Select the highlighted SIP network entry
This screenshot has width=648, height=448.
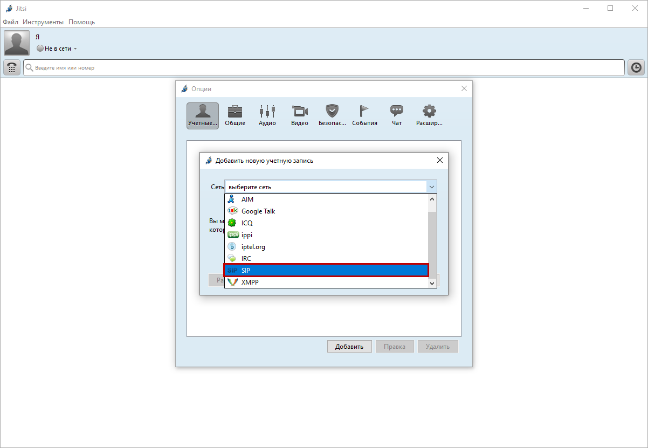pyautogui.click(x=326, y=270)
